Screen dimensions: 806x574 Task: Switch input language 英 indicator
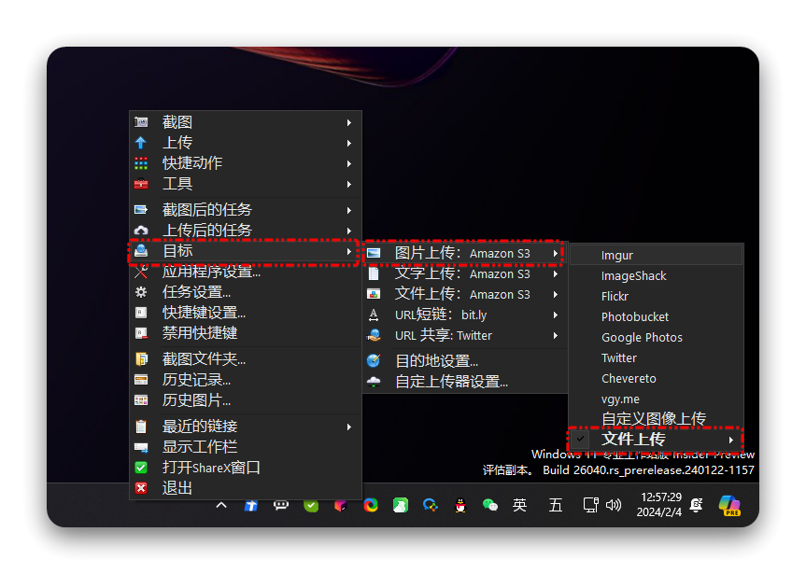(519, 505)
